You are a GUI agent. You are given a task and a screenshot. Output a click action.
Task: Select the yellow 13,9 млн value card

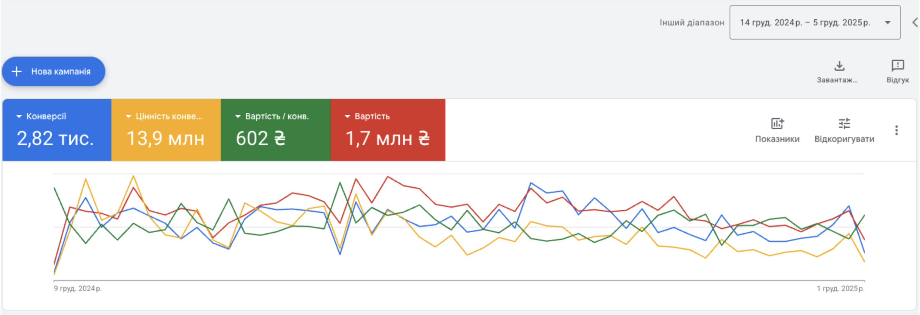(x=166, y=138)
